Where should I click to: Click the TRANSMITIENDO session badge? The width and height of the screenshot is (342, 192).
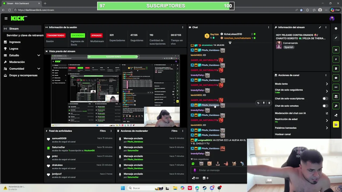56,35
